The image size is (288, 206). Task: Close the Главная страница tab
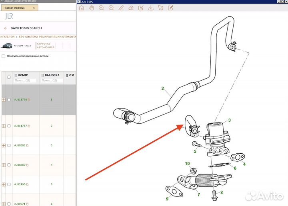34,8
